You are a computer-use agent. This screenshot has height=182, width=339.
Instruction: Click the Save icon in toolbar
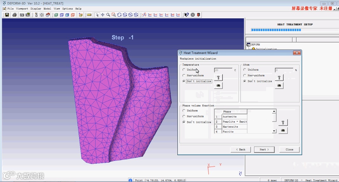click(7, 15)
